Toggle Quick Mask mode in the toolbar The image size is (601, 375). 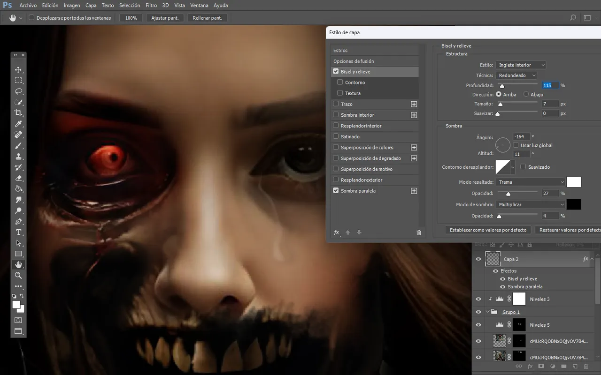[18, 320]
